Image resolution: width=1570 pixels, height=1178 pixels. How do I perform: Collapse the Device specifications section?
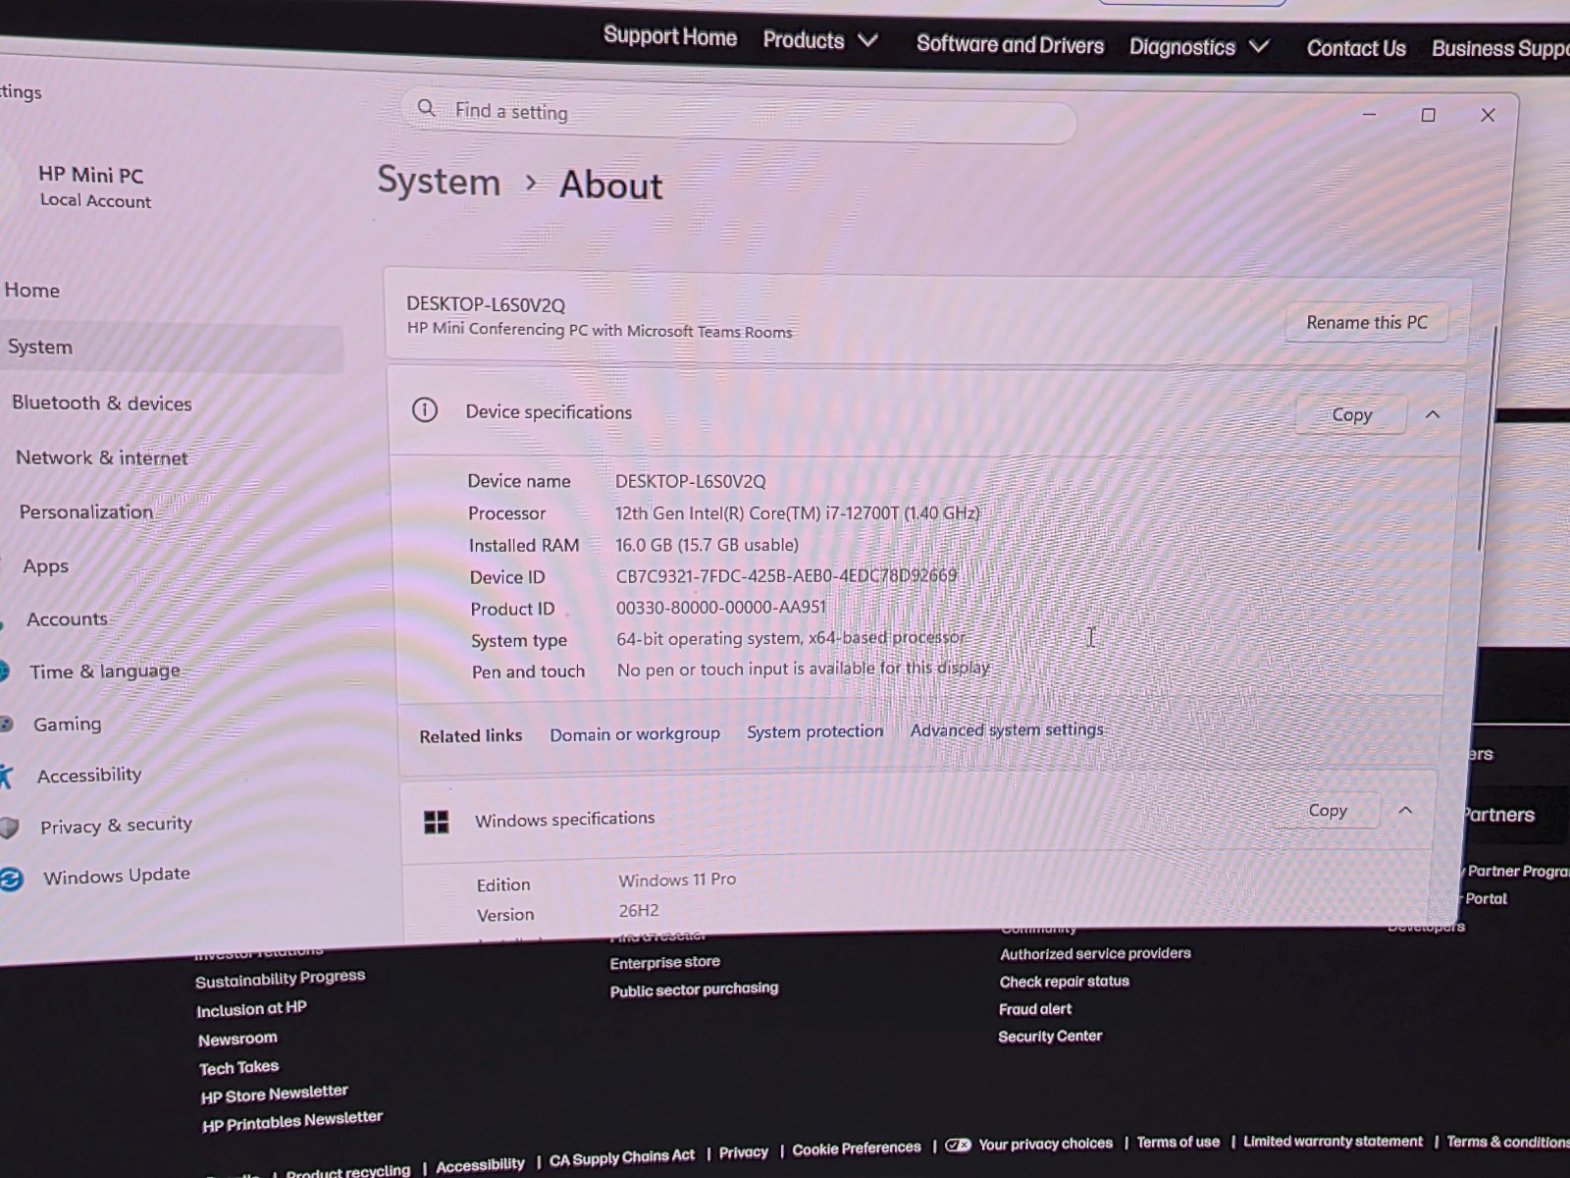click(1433, 414)
